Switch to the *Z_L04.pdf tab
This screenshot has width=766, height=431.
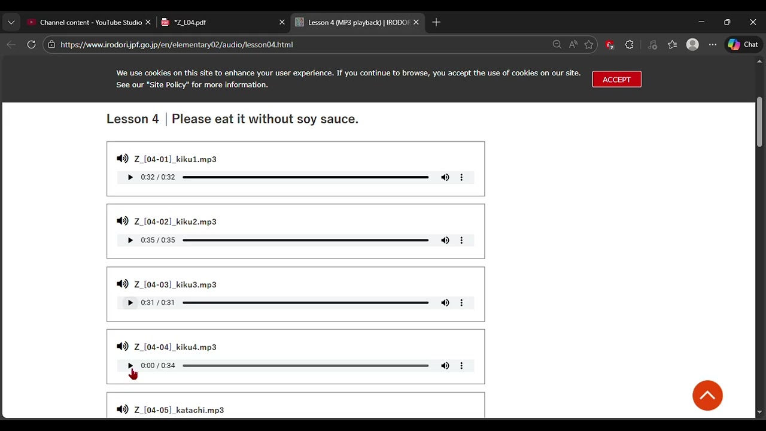tap(221, 22)
